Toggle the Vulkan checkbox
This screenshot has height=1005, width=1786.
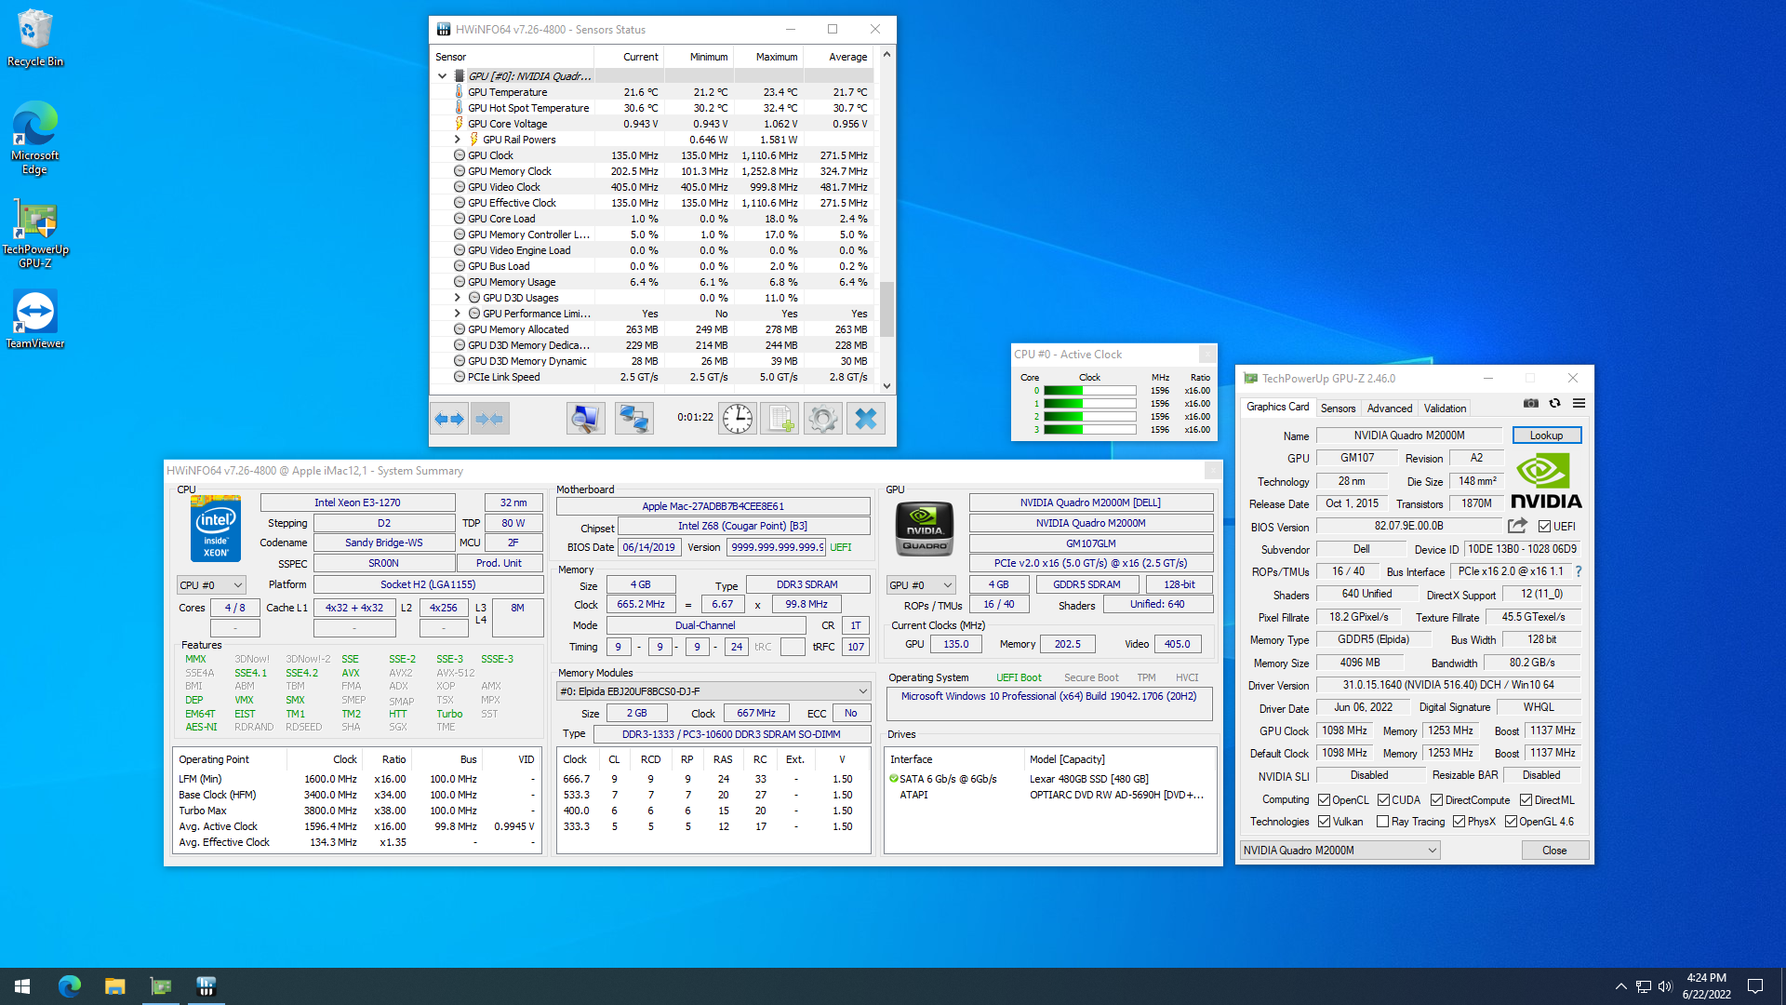tap(1324, 822)
